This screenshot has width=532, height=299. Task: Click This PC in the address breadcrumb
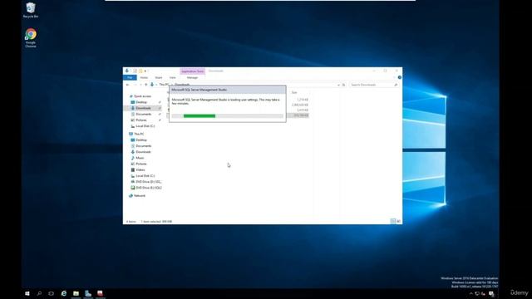164,85
